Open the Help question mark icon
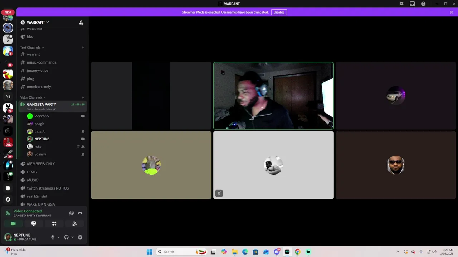The image size is (458, 257). 423,4
